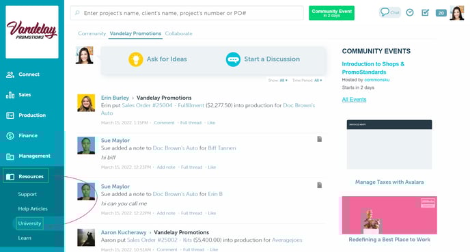
Task: Click the Vandelay Promotions logo
Action: pos(32,32)
